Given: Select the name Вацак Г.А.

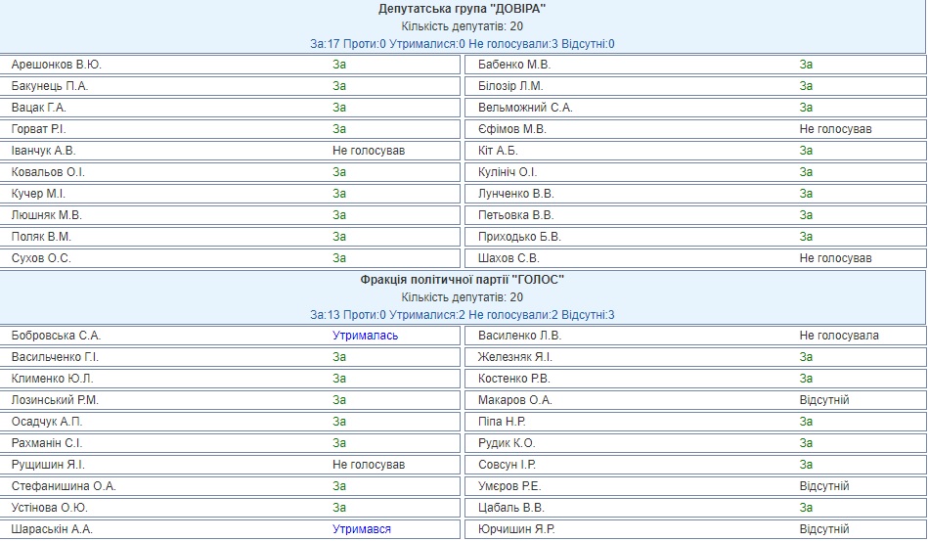Looking at the screenshot, I should coord(38,108).
